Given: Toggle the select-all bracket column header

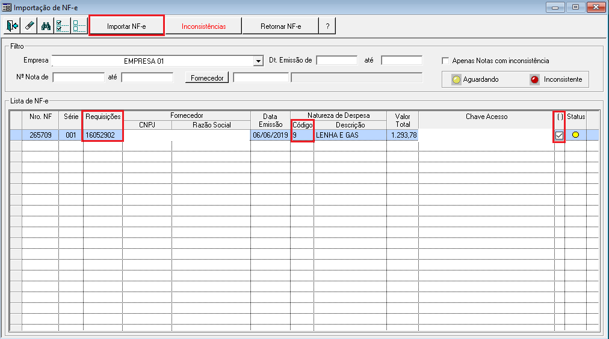Looking at the screenshot, I should click(560, 120).
